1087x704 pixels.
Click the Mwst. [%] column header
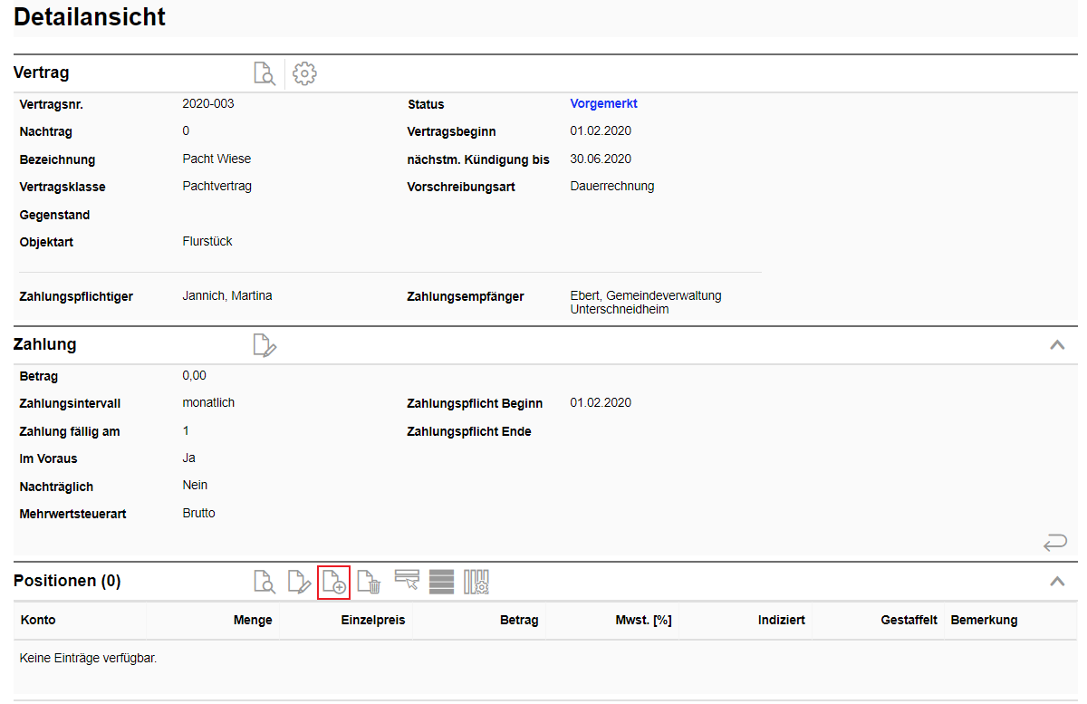642,621
